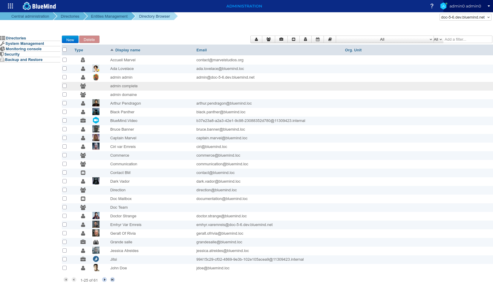
Task: Tick the checkbox for Ada Lovelace
Action: pos(65,69)
